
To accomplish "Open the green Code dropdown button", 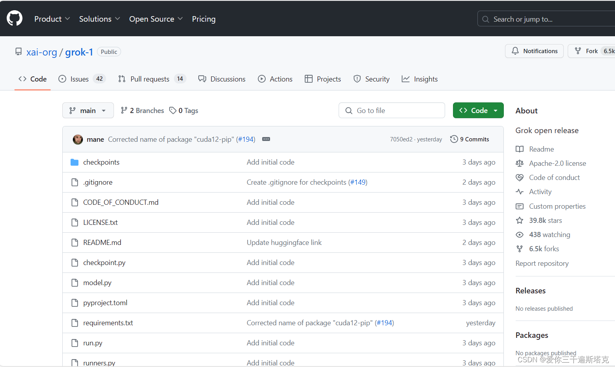I will pyautogui.click(x=478, y=110).
